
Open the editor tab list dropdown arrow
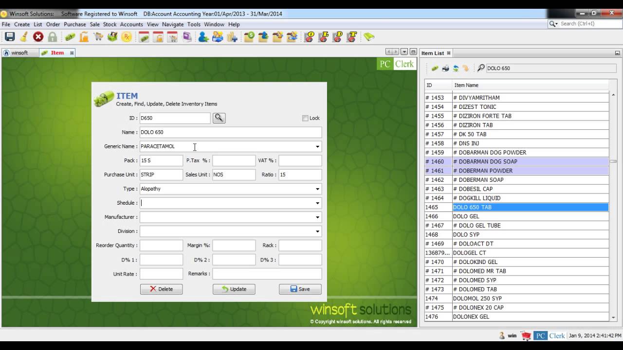(x=404, y=52)
